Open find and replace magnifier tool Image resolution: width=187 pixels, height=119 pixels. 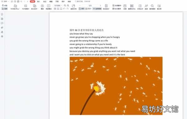click(x=152, y=6)
